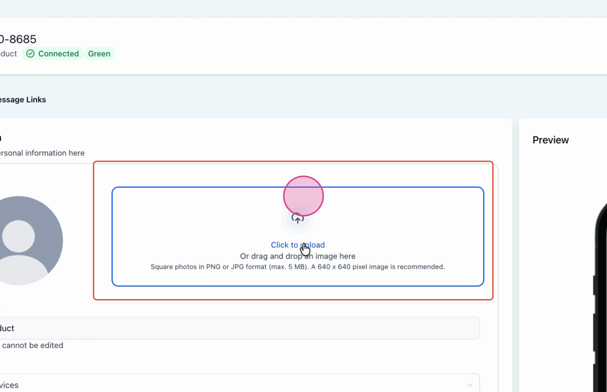Click the "personal information here" subtitle
The width and height of the screenshot is (607, 392).
click(42, 153)
